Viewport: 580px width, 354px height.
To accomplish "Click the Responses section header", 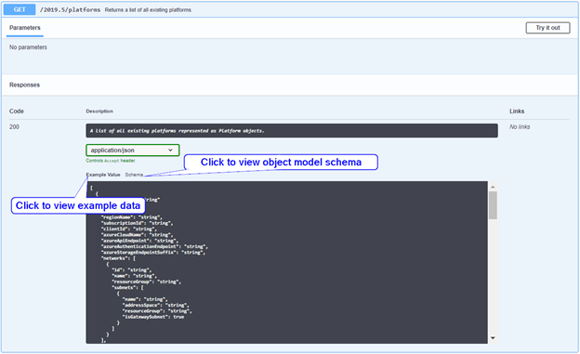I will point(24,85).
